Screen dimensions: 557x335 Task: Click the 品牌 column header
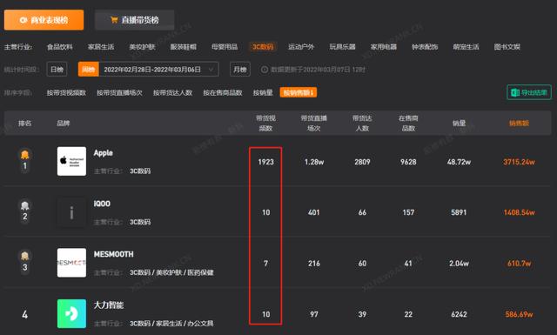pos(64,124)
